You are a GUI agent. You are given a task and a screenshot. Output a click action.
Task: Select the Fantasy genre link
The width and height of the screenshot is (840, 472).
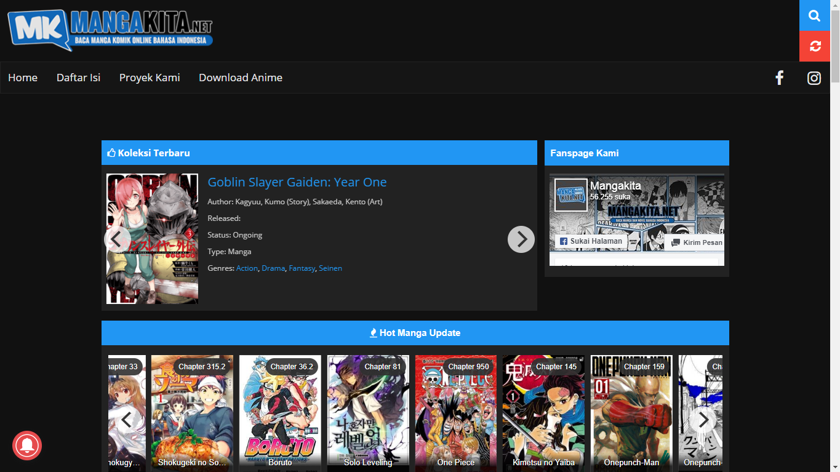[302, 268]
